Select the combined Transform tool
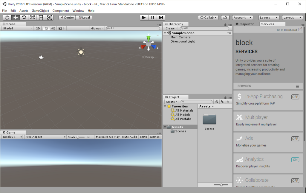The image size is (306, 193). 49,18
